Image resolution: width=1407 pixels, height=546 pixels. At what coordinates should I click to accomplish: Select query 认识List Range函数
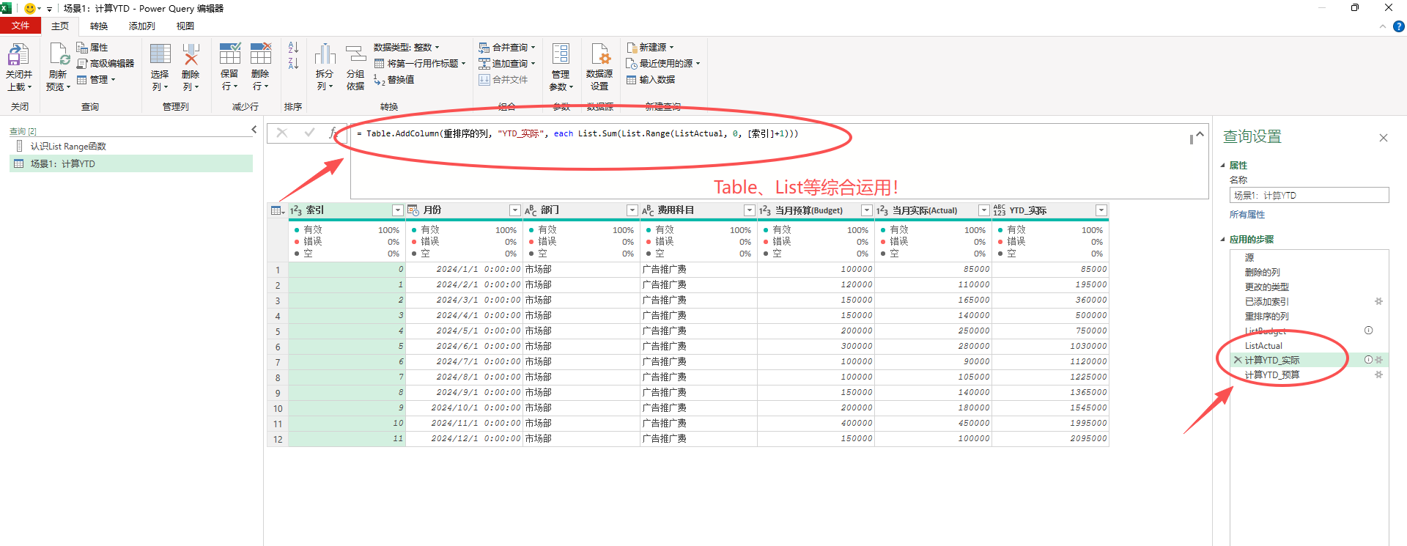coord(131,147)
